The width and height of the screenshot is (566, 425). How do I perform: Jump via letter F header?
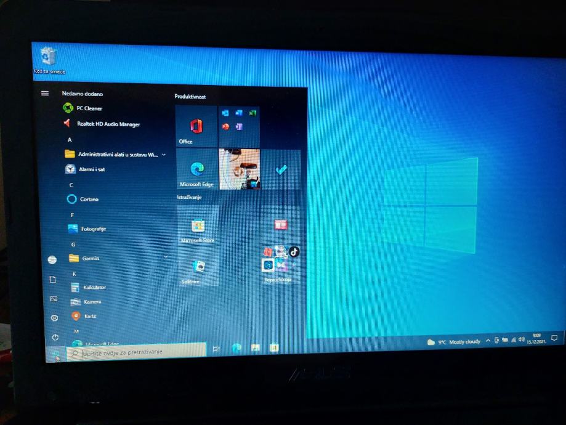[72, 215]
